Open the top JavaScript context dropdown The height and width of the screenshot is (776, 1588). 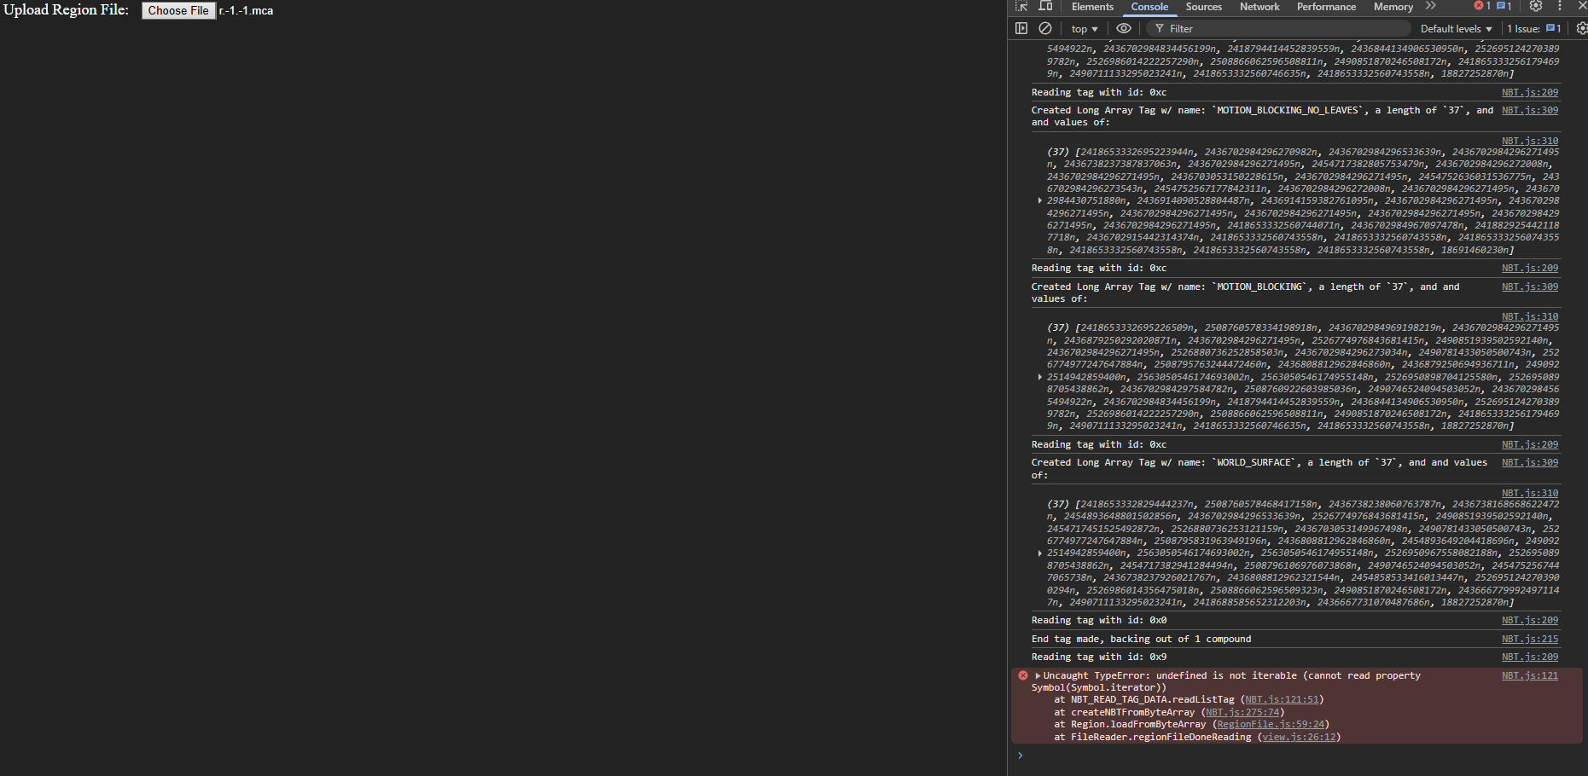tap(1085, 29)
